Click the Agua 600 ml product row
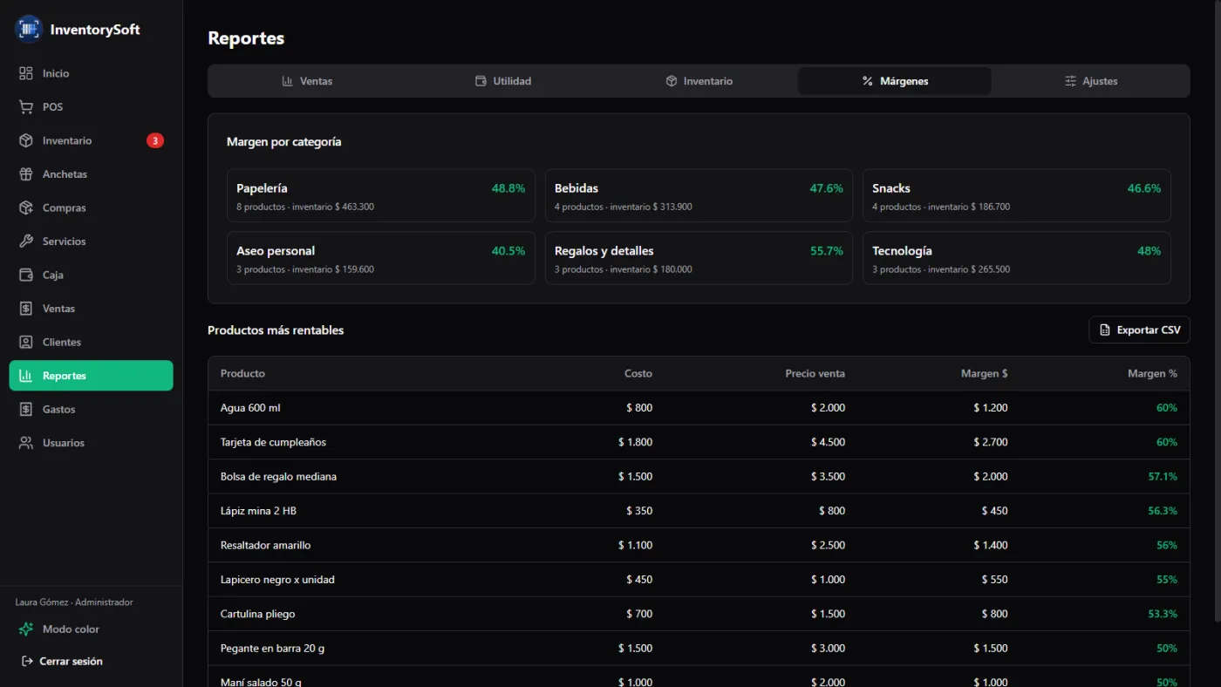The image size is (1221, 687). coord(699,408)
